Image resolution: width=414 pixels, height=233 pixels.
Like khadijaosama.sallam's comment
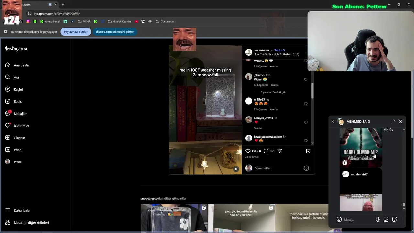coord(306,141)
